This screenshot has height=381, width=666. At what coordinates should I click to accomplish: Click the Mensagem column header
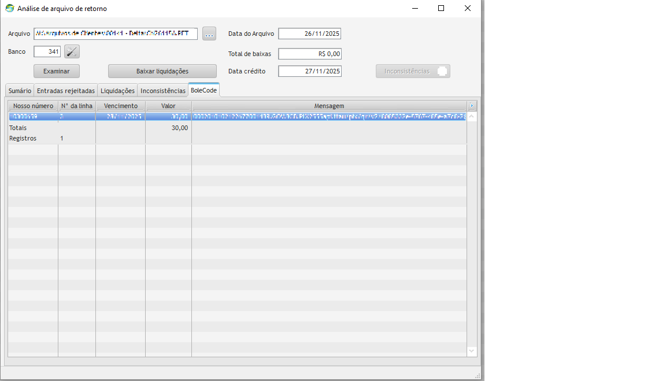point(328,106)
